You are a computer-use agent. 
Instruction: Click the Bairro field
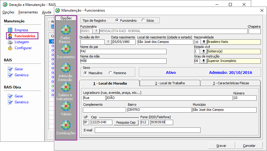click(159, 110)
